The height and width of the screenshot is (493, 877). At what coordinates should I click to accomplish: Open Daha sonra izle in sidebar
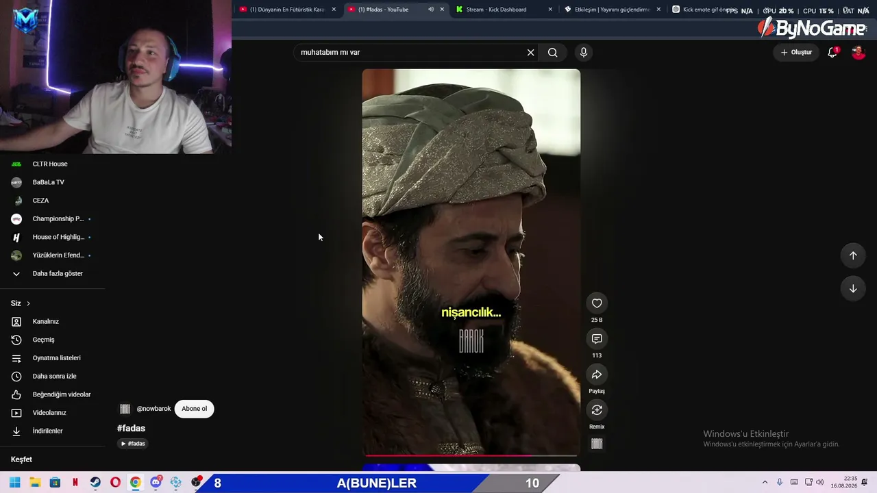[x=53, y=376]
